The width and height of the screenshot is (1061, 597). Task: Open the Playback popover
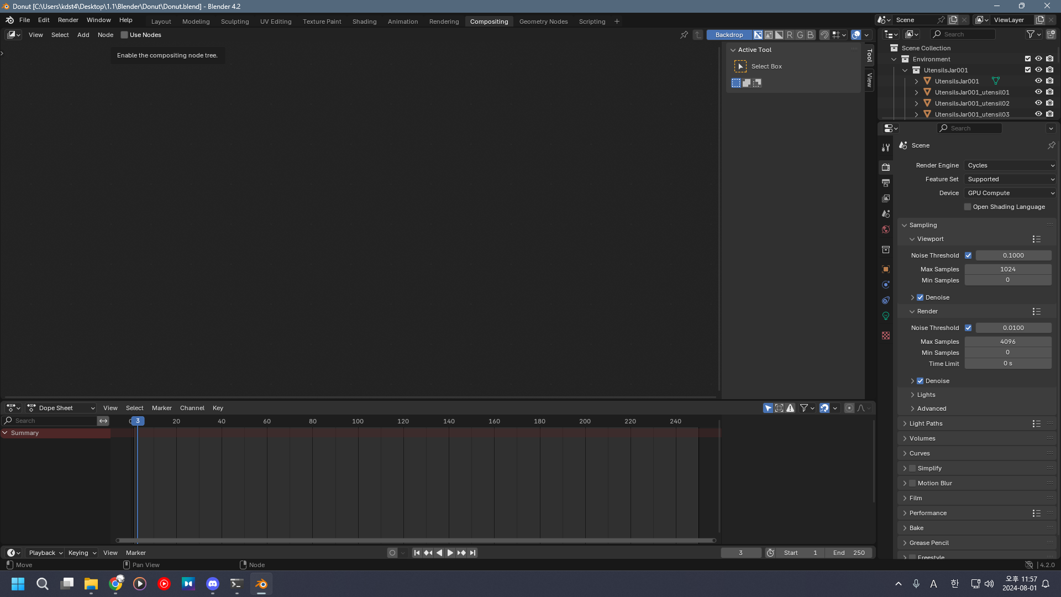(45, 553)
